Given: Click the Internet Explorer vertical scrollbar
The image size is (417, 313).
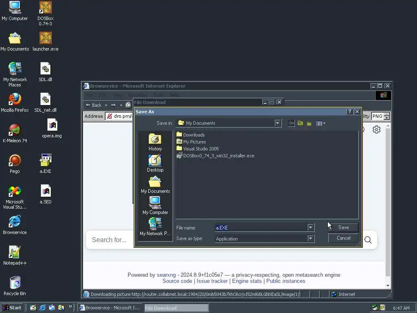Looking at the screenshot, I should click(388, 205).
